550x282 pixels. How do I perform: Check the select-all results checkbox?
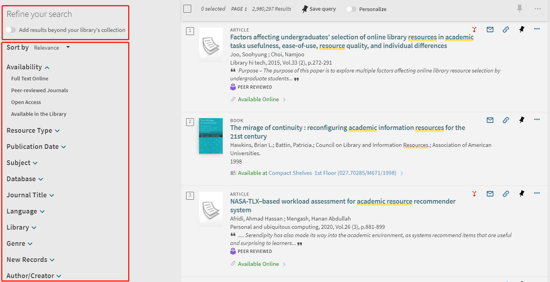(x=187, y=9)
